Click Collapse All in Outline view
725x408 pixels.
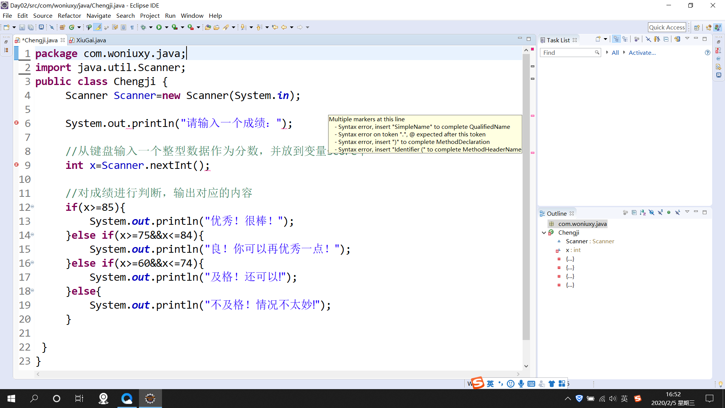634,213
